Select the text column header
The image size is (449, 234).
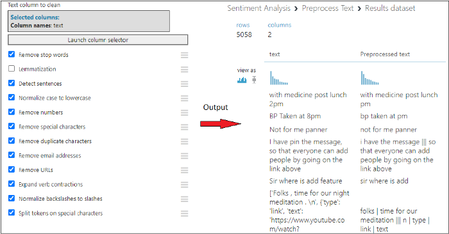[275, 54]
